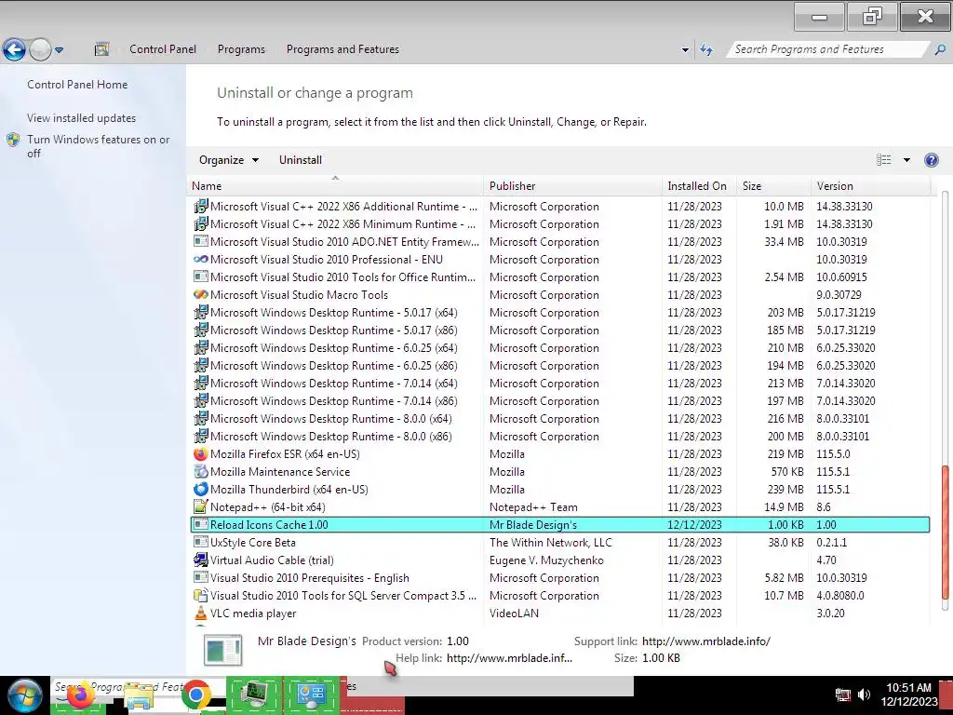Click the Notepad++ Team publisher cell
The height and width of the screenshot is (715, 953).
pyautogui.click(x=533, y=507)
